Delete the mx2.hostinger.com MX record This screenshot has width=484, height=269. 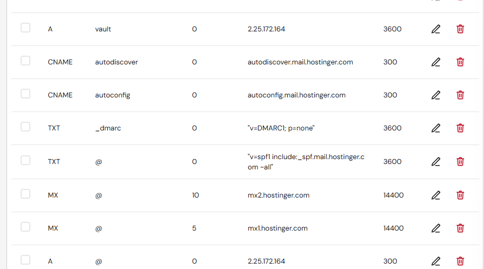pos(460,195)
